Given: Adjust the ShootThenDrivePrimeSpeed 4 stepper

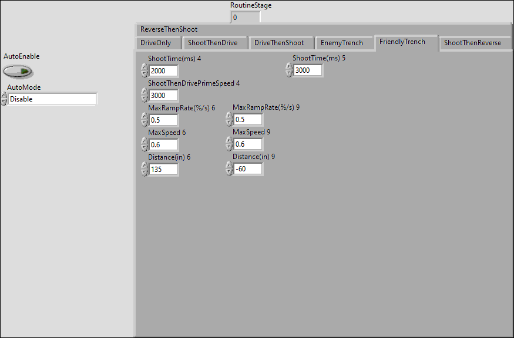Looking at the screenshot, I should pyautogui.click(x=145, y=95).
